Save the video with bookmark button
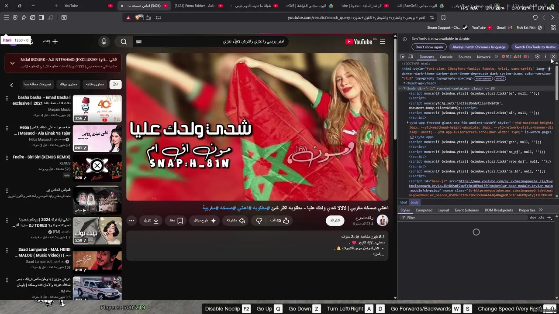559x314 pixels. 176,221
